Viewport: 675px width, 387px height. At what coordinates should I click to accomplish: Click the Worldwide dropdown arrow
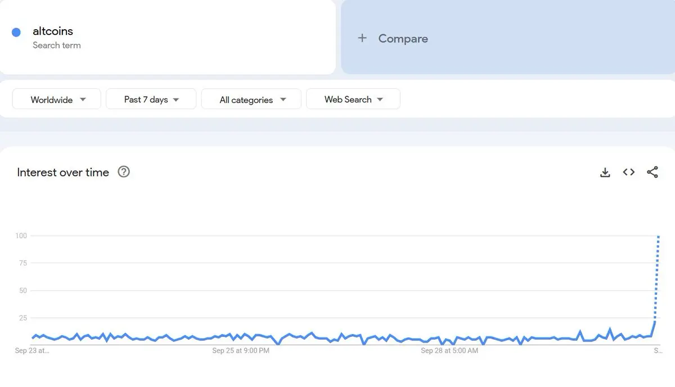point(83,100)
